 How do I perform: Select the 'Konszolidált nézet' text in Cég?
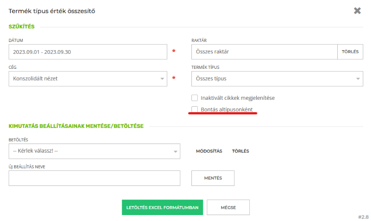pyautogui.click(x=36, y=78)
